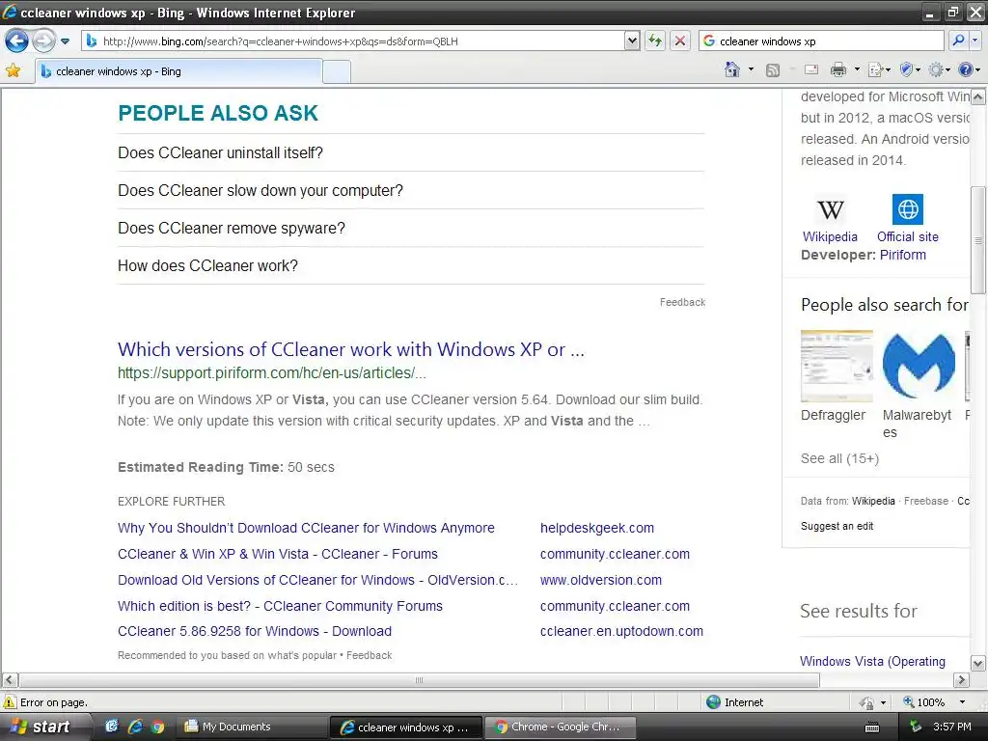This screenshot has width=988, height=741.
Task: Click the helpdeskgeek.com link
Action: click(x=597, y=528)
